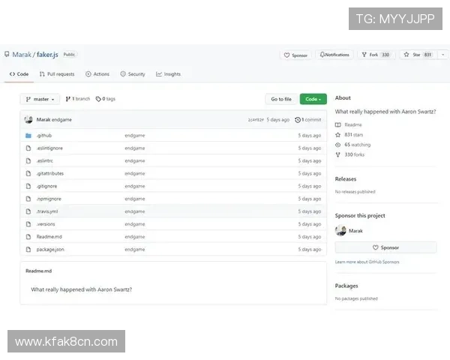Screen dimensions: 450x360
Task: Open the Readme link in the About section
Action: pyautogui.click(x=353, y=124)
